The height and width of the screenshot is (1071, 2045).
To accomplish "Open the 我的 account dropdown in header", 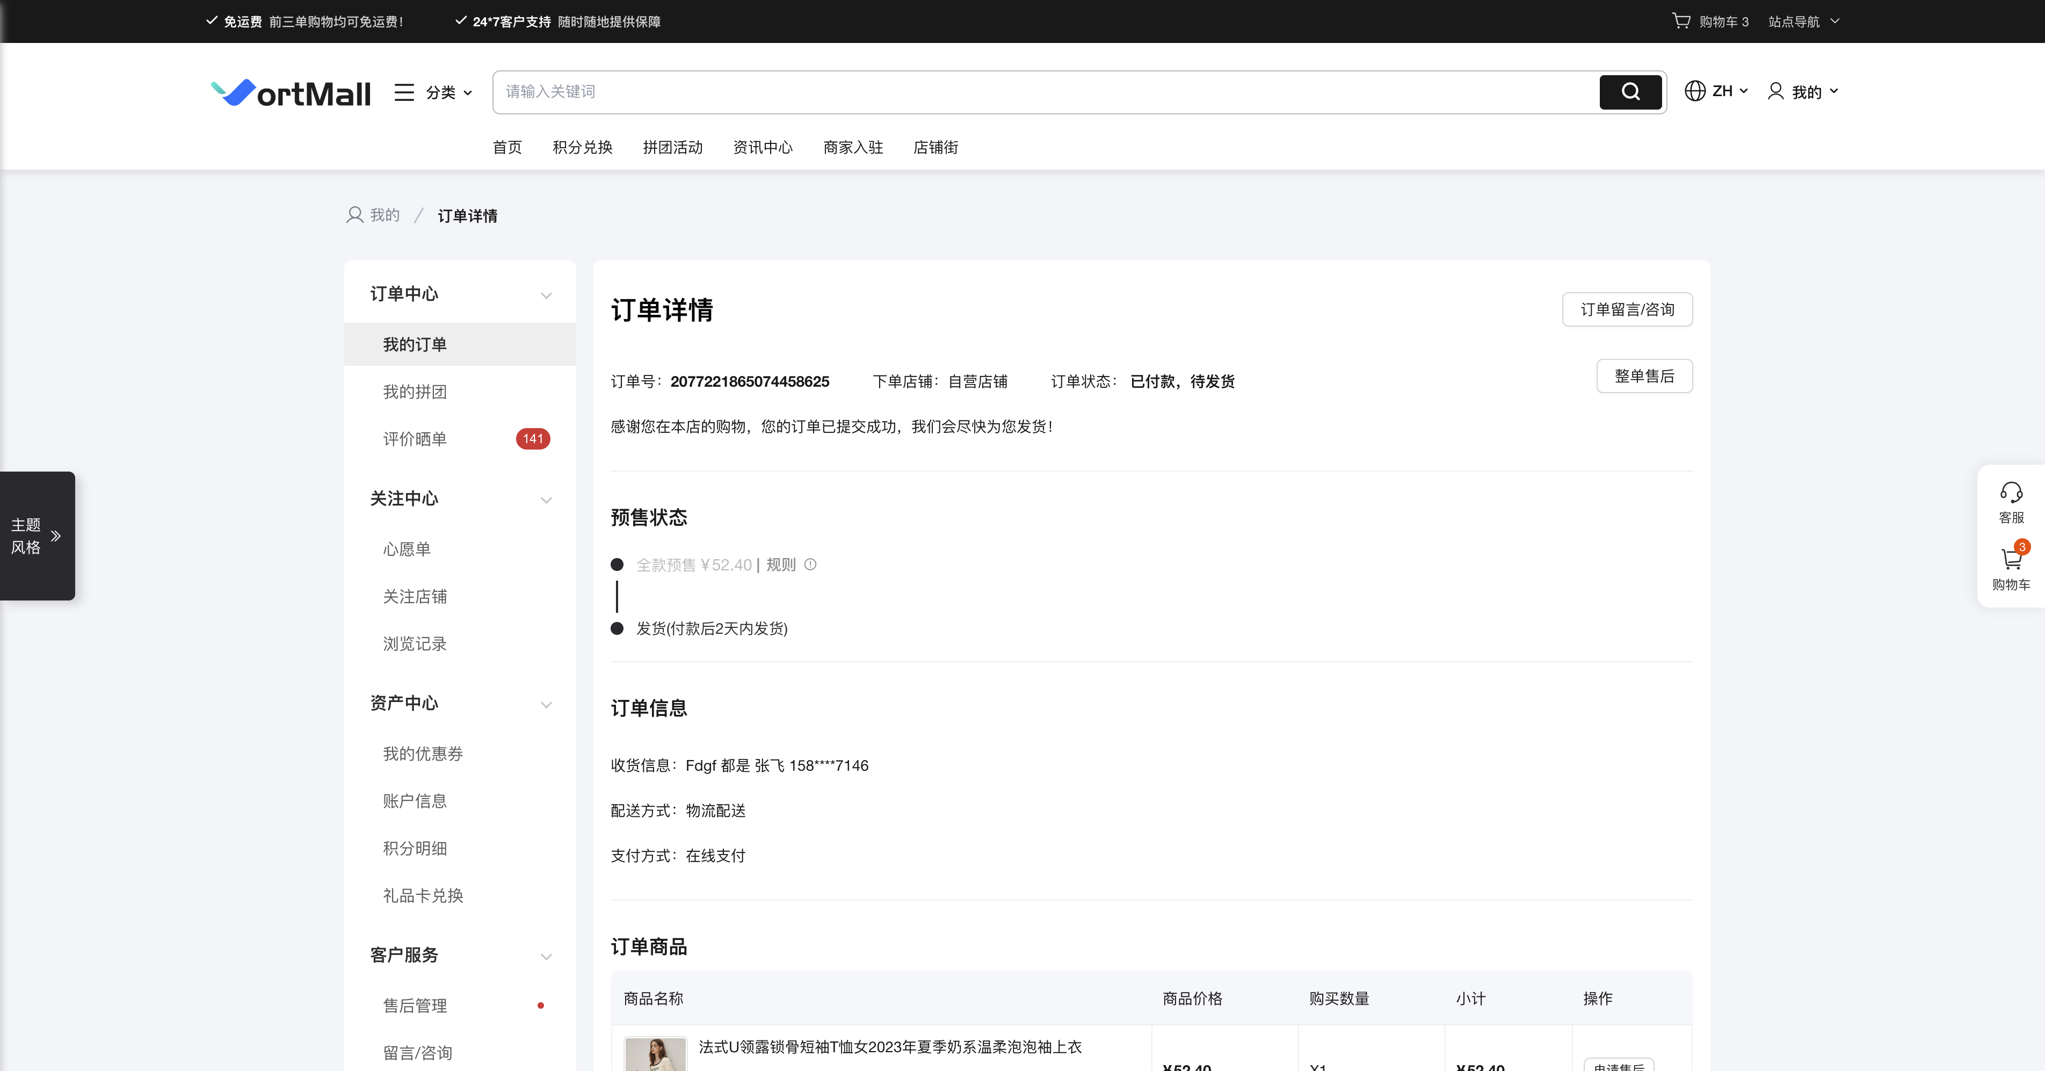I will tap(1815, 92).
